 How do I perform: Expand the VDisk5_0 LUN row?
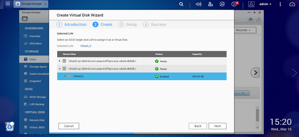(65, 76)
